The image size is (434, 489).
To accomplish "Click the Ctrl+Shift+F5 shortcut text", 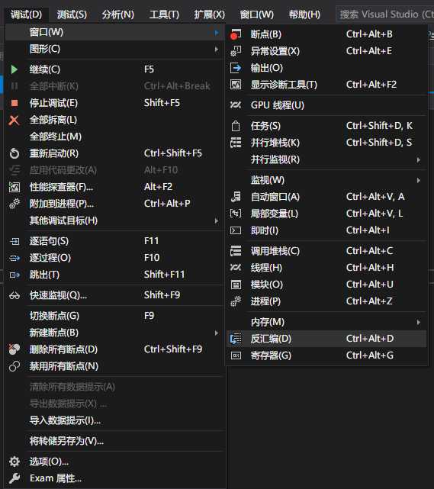I will click(173, 153).
